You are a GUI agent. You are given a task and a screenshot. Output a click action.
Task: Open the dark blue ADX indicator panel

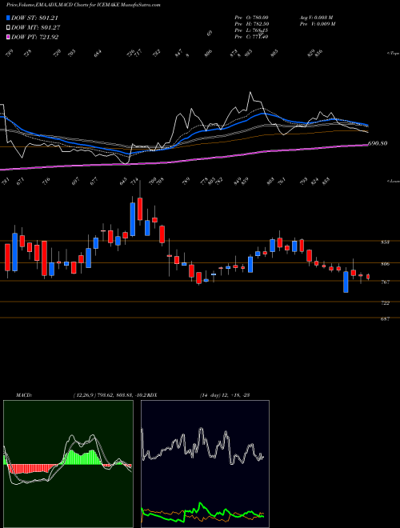(205, 464)
